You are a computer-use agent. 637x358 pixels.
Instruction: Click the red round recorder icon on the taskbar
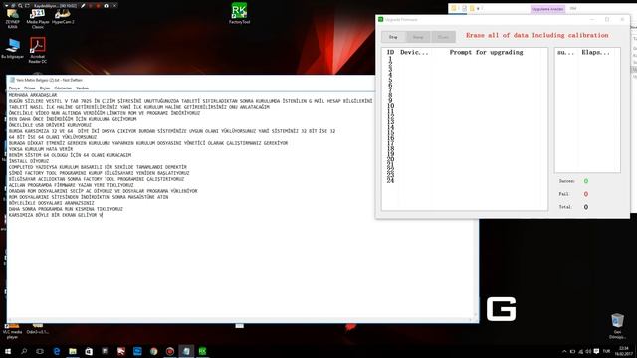click(x=170, y=351)
